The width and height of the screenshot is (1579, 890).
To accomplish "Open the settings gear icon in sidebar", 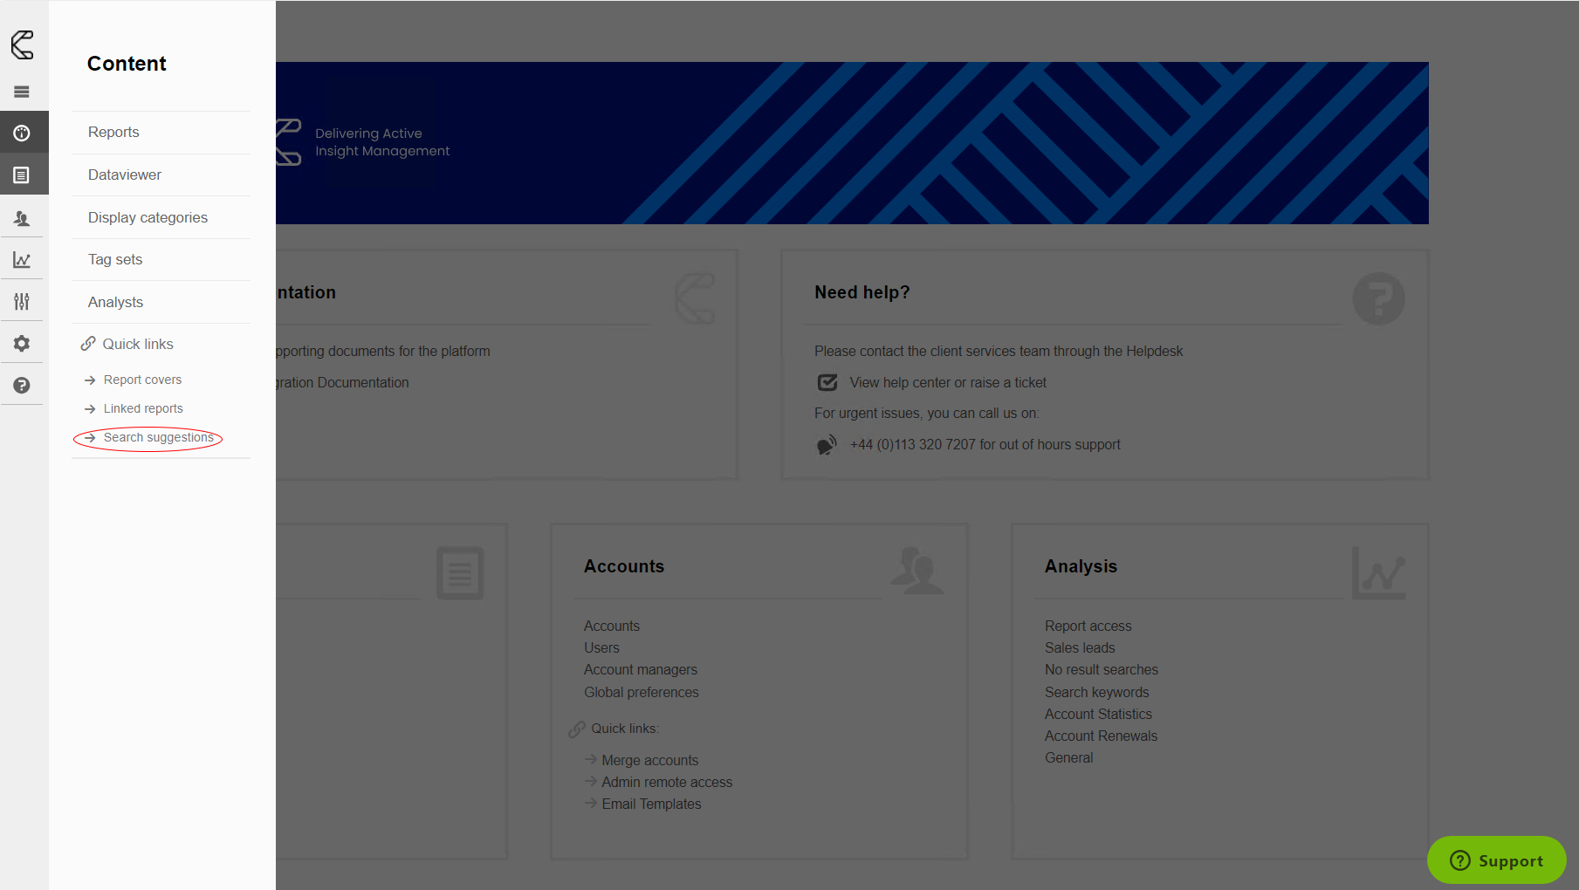I will tap(22, 344).
